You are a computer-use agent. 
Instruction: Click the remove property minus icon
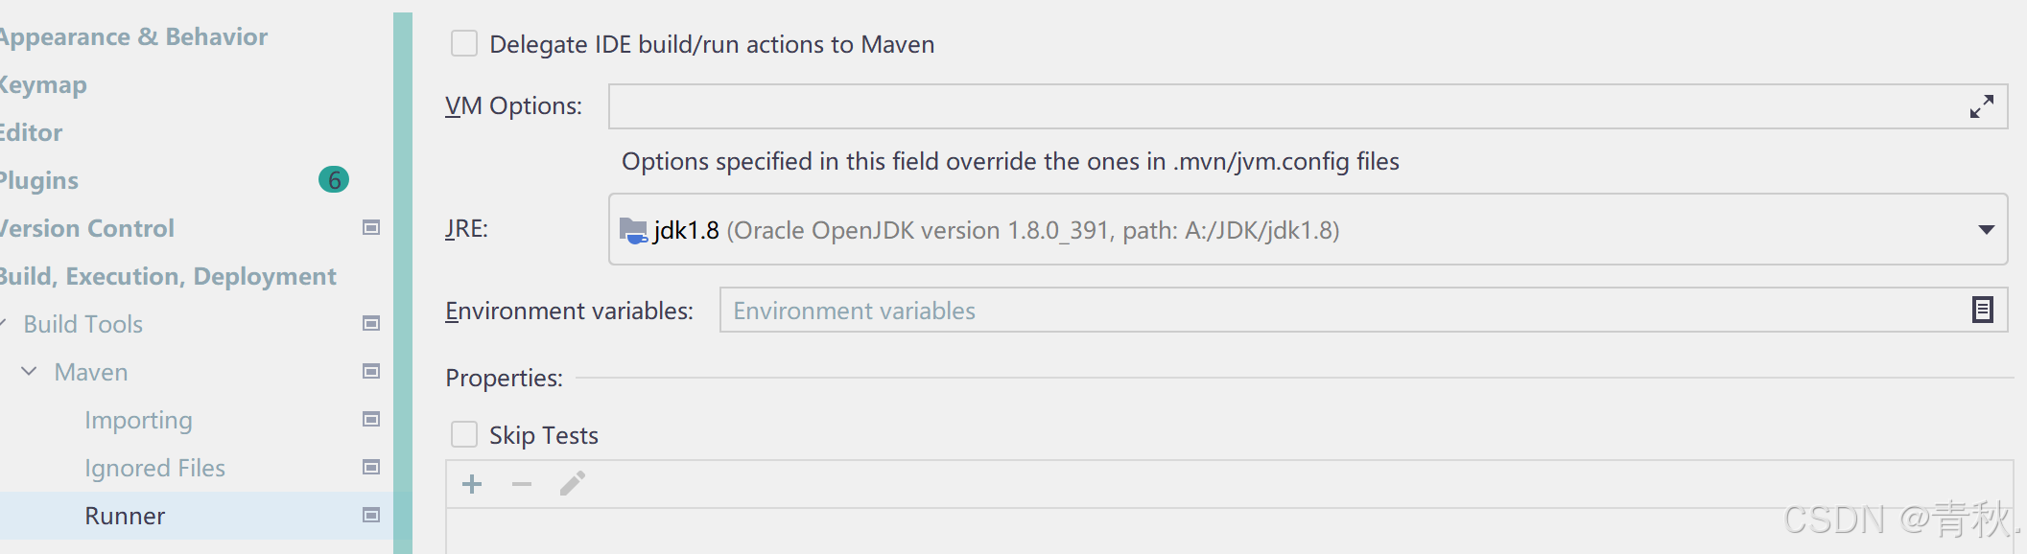[x=522, y=484]
